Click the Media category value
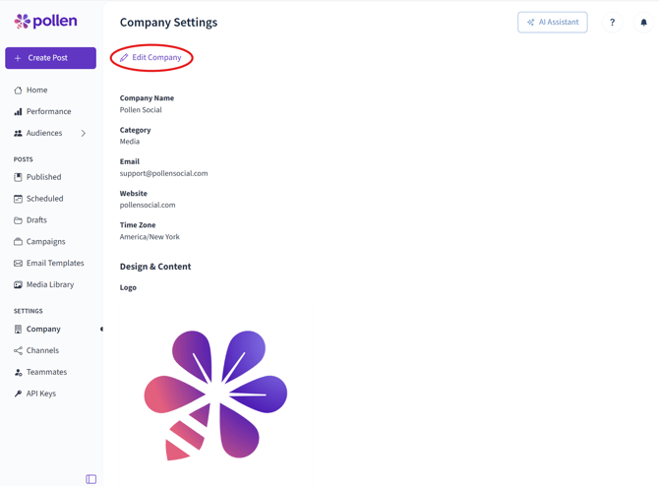The image size is (659, 486). tap(130, 142)
